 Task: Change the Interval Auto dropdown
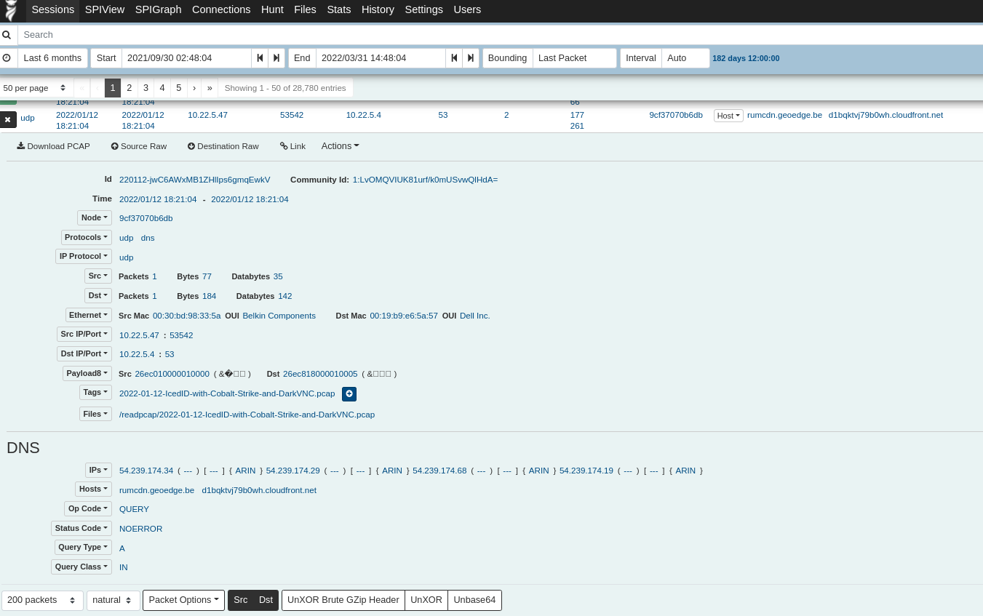click(x=685, y=58)
